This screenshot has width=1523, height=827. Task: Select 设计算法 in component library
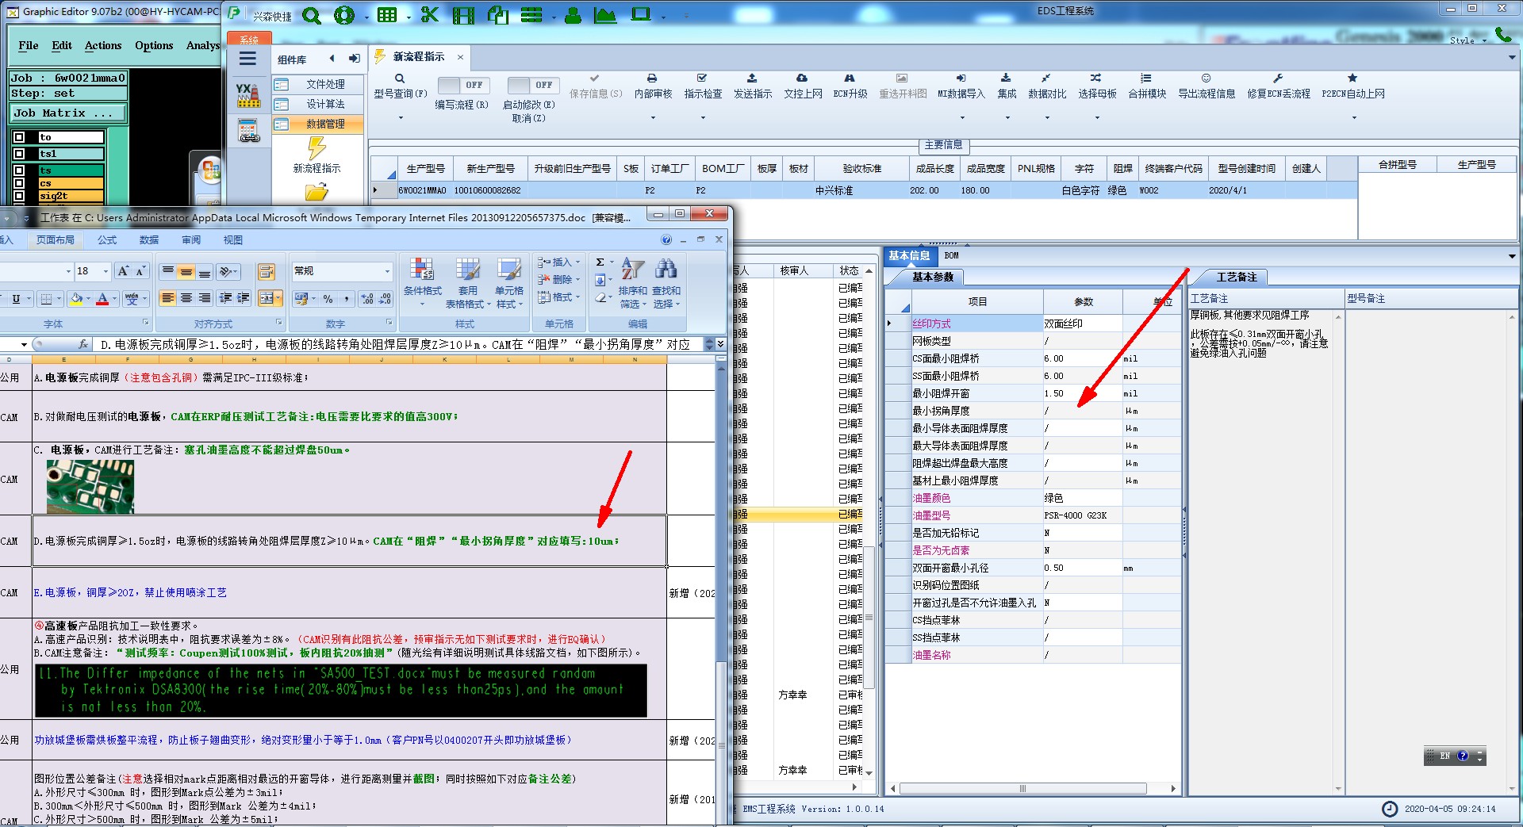[x=318, y=104]
